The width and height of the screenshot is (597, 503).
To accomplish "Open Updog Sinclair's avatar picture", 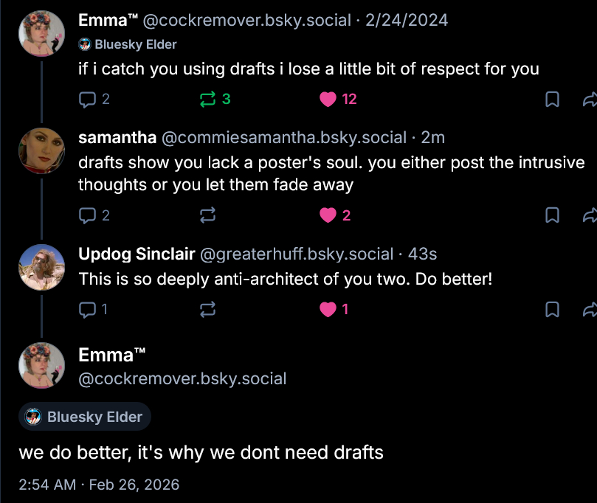I will click(x=41, y=267).
